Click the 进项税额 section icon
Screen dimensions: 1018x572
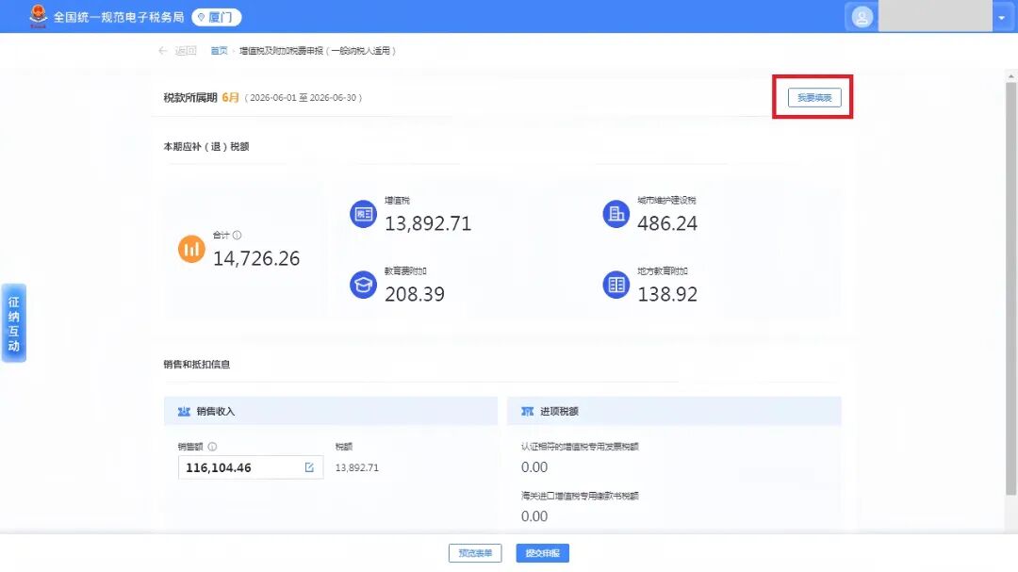tap(527, 411)
